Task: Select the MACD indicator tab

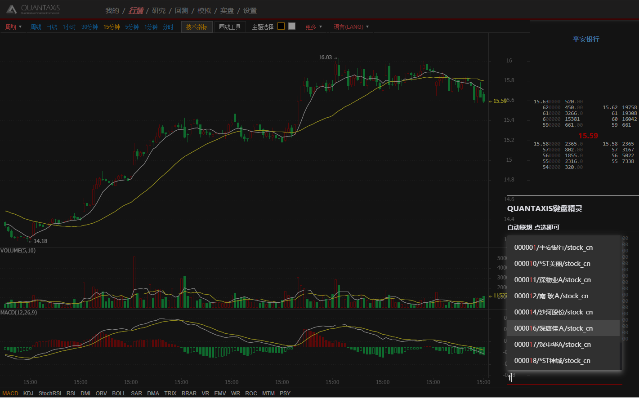Action: click(10, 394)
